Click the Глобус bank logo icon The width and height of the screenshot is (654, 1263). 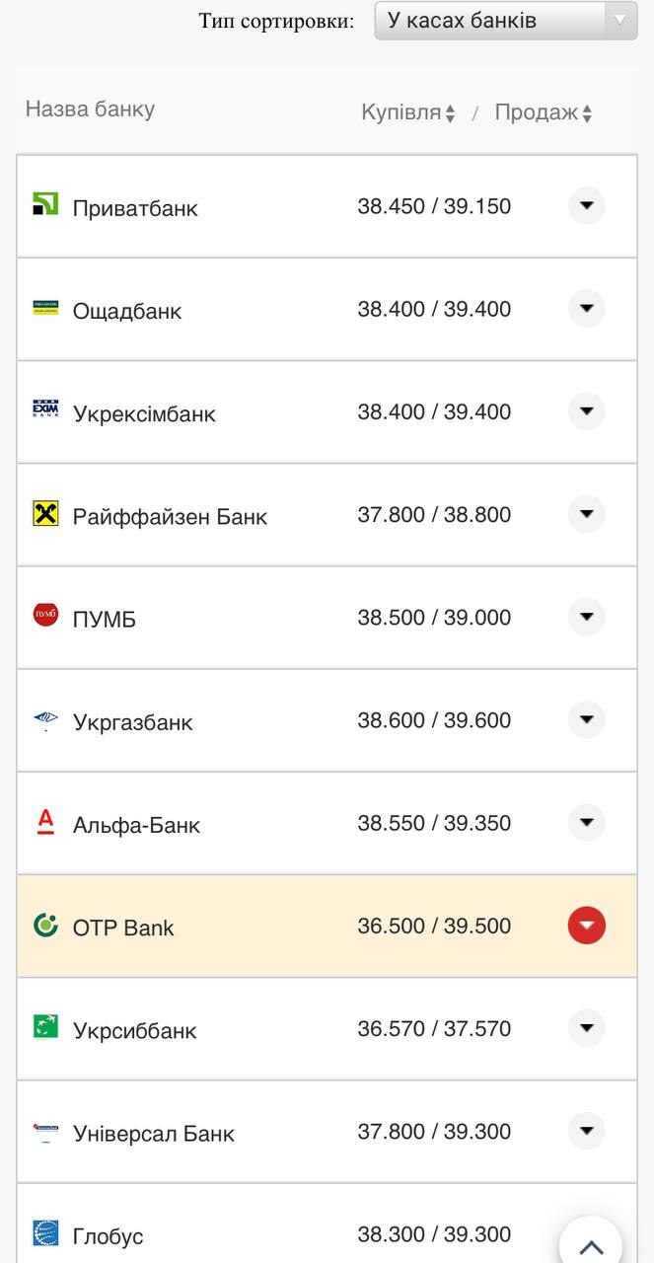[x=45, y=1232]
